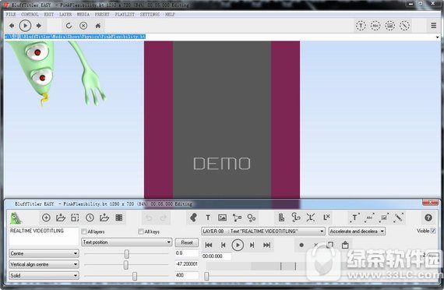This screenshot has height=290, width=444.
Task: Click the export folder icon after the clock
Action: point(104,217)
